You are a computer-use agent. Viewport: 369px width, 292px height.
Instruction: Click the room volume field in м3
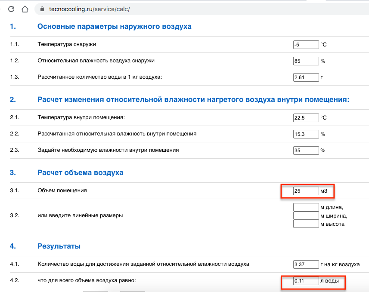click(306, 191)
